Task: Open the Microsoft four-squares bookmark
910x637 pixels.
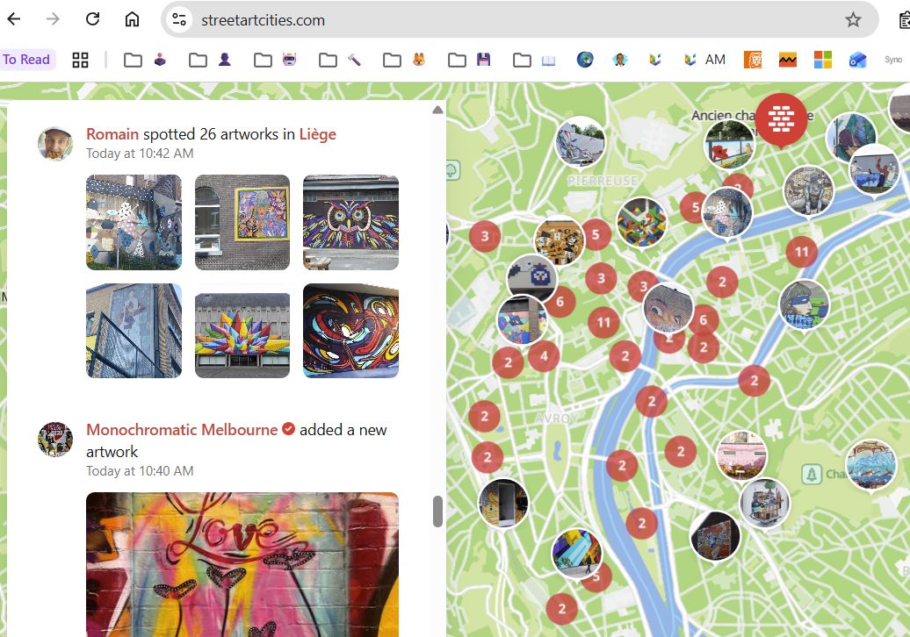Action: tap(822, 60)
